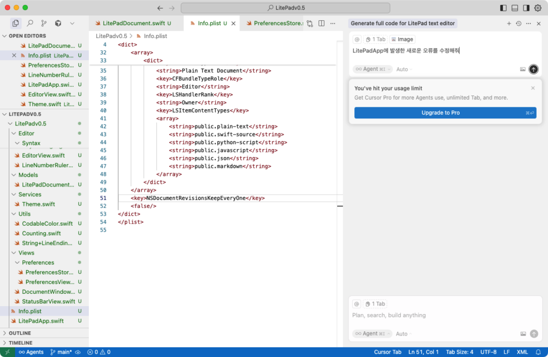This screenshot has width=548, height=357.
Task: Collapse the Utils folder
Action: [x=13, y=214]
